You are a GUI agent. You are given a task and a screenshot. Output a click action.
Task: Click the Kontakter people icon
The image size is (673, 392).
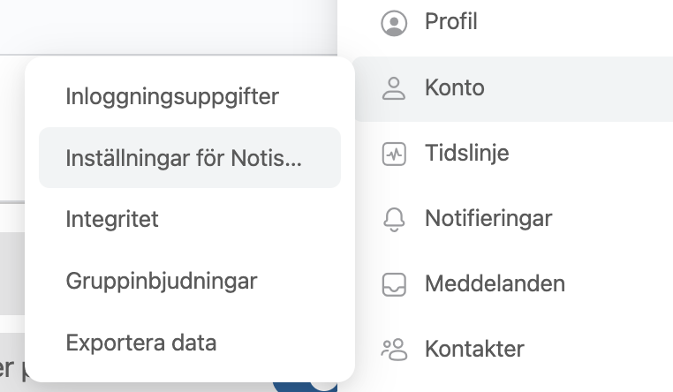click(394, 350)
